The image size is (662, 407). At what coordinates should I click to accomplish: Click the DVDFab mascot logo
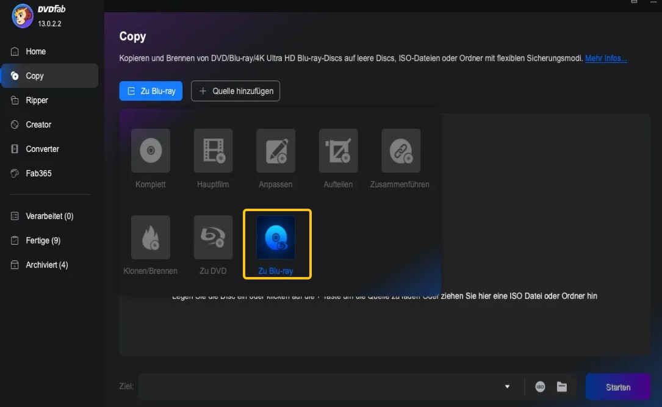pyautogui.click(x=23, y=16)
